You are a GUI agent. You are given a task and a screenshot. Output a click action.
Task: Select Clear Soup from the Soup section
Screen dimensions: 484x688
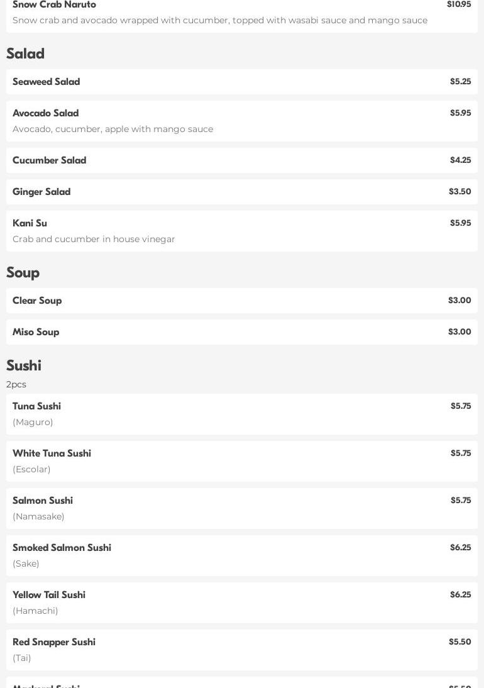(x=37, y=301)
